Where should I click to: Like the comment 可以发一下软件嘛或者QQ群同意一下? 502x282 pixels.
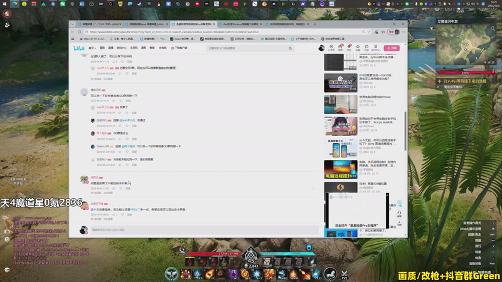pos(114,101)
